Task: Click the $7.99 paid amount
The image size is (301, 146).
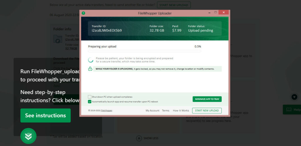Action: (x=177, y=30)
